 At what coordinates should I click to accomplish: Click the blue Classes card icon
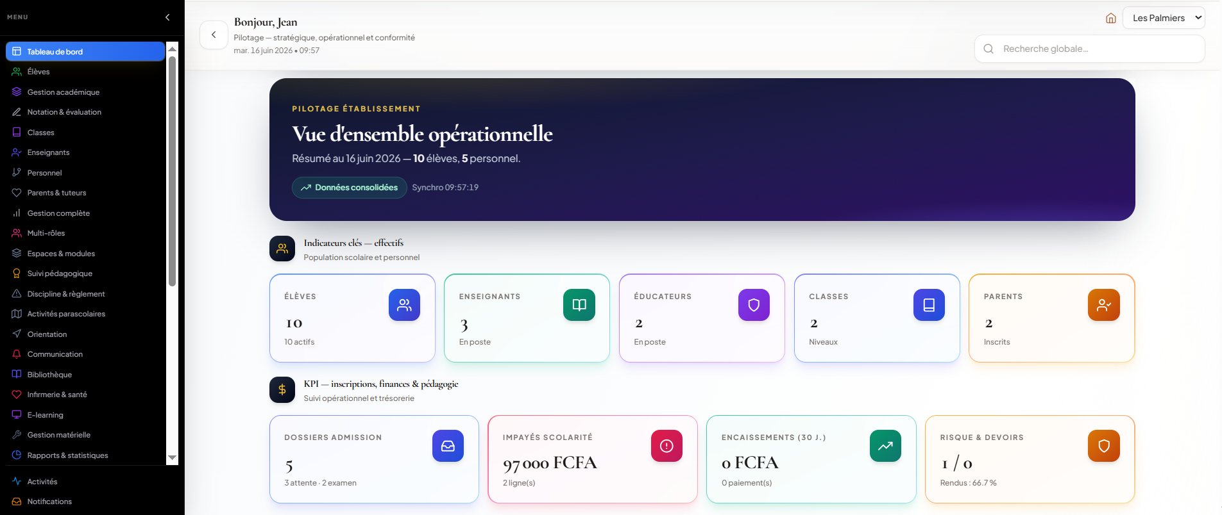click(x=929, y=305)
